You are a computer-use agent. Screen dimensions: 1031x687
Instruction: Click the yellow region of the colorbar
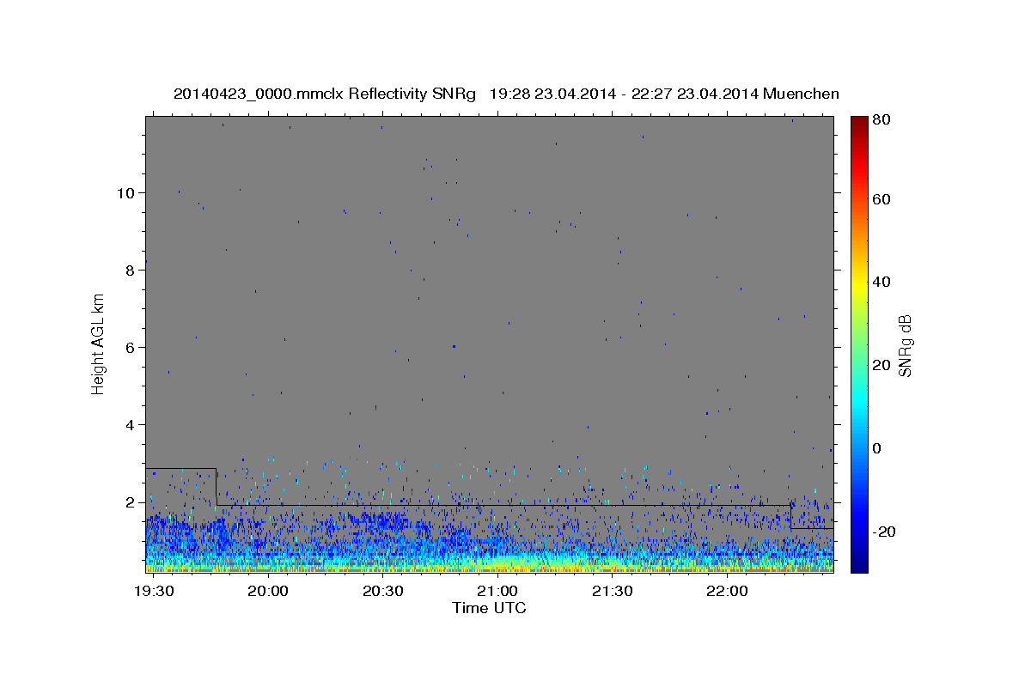point(859,282)
